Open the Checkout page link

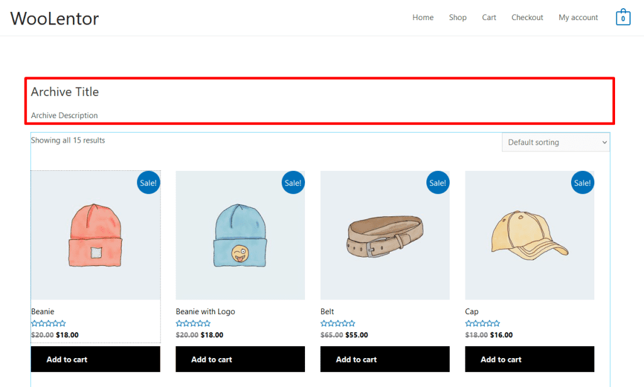pos(527,18)
